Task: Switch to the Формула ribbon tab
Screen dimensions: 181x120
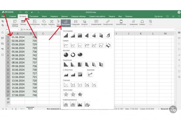Action: (54, 16)
